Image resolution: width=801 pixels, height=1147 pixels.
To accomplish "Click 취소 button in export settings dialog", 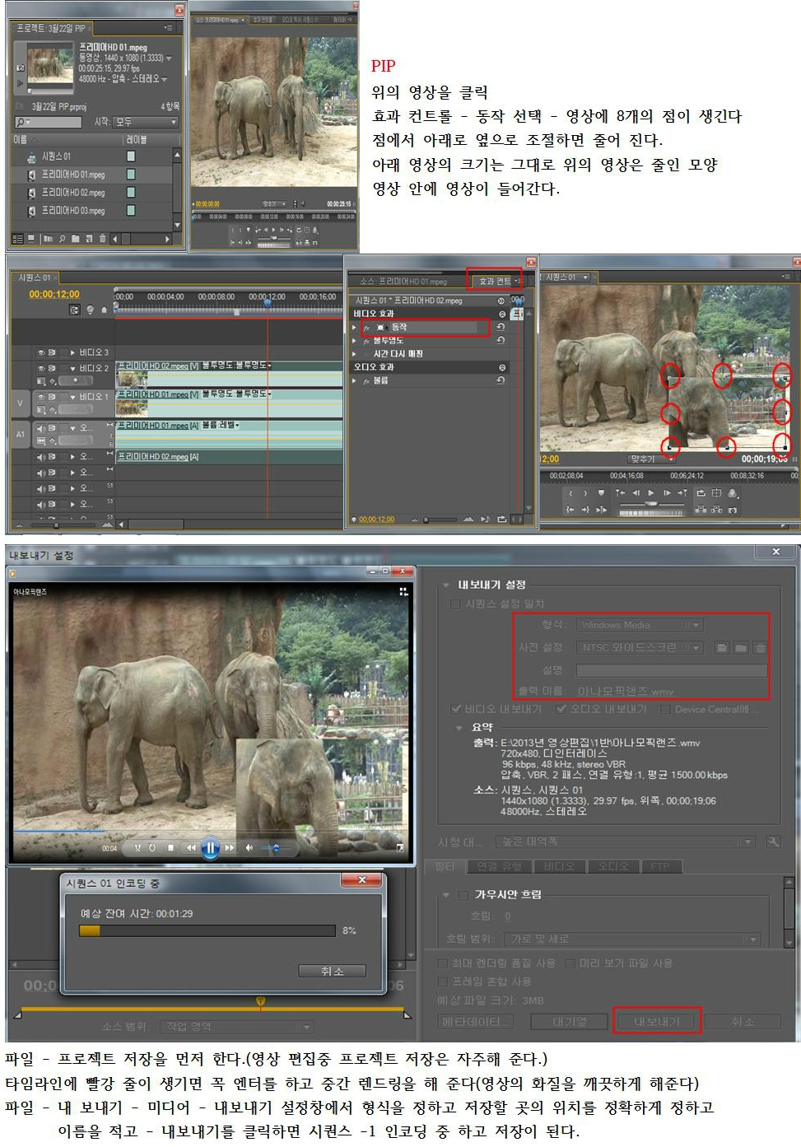I will click(743, 1022).
